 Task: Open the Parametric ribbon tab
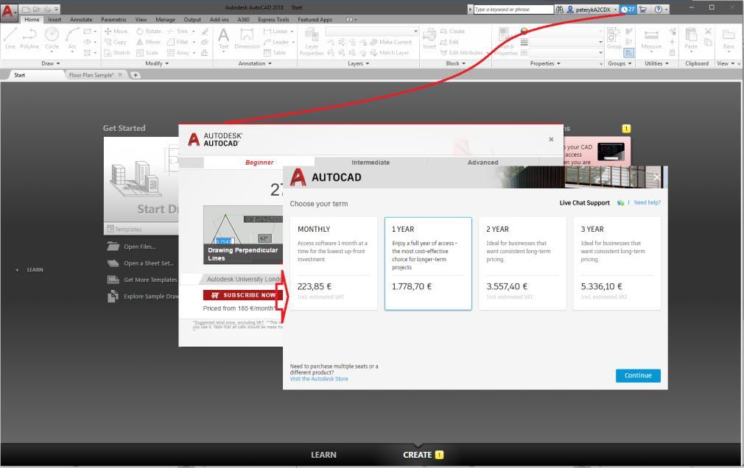114,19
